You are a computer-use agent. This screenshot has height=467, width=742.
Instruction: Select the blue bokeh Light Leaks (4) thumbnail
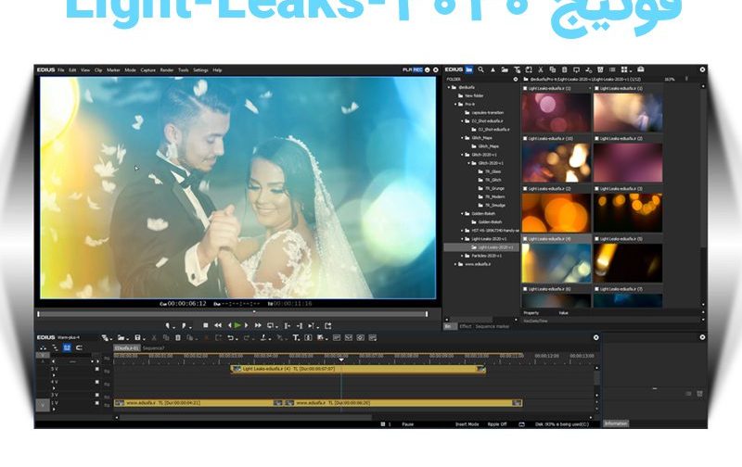[x=556, y=263]
